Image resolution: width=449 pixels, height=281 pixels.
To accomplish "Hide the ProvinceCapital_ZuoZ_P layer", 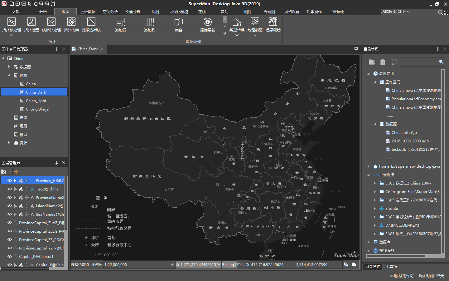I will pyautogui.click(x=10, y=223).
